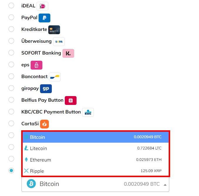Viewport: 199px width, 196px height.
Task: Select the CartaSi radio button
Action: pyautogui.click(x=11, y=123)
